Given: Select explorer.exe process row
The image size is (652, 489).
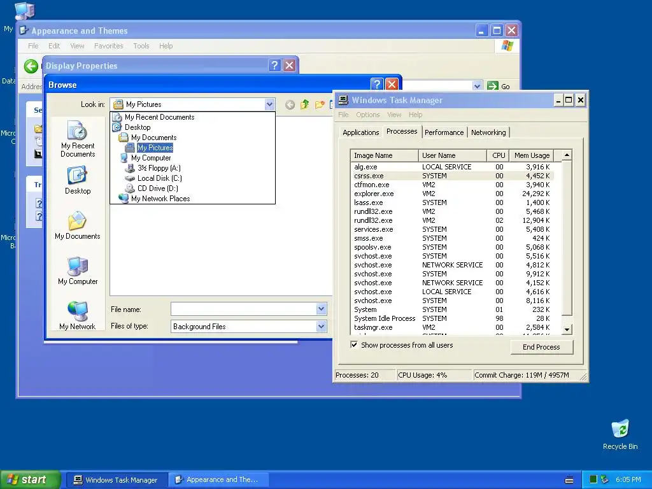Looking at the screenshot, I should 452,194.
